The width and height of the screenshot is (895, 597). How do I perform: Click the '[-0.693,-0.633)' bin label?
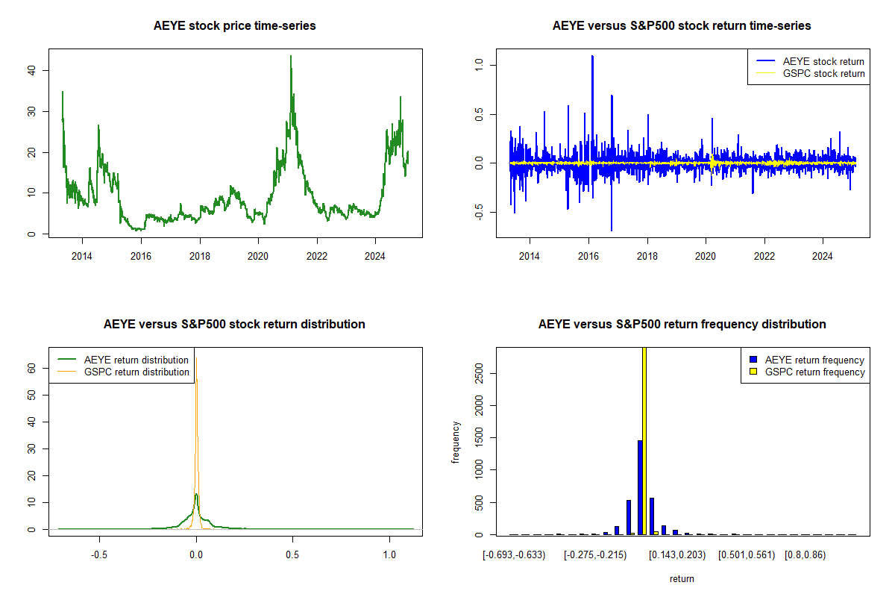515,555
